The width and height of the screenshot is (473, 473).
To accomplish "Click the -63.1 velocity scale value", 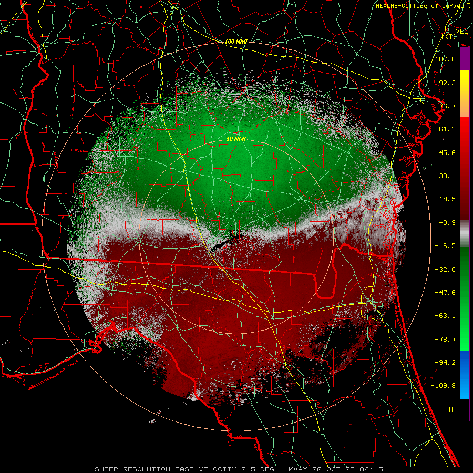I will click(445, 316).
